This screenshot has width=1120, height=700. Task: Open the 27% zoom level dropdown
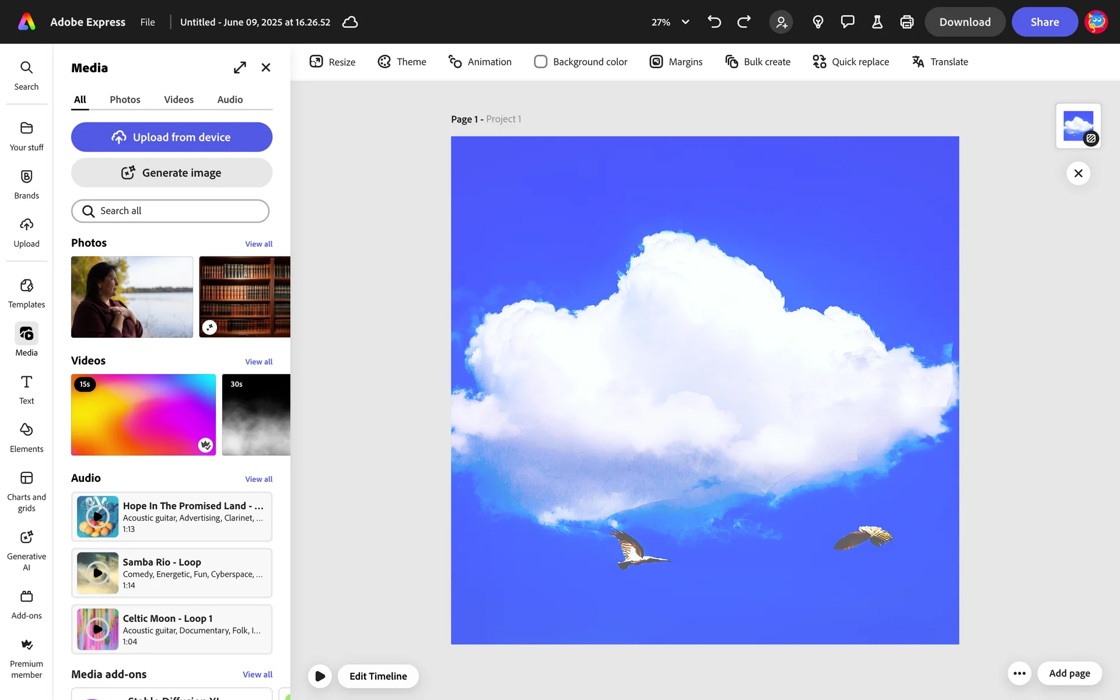point(670,22)
